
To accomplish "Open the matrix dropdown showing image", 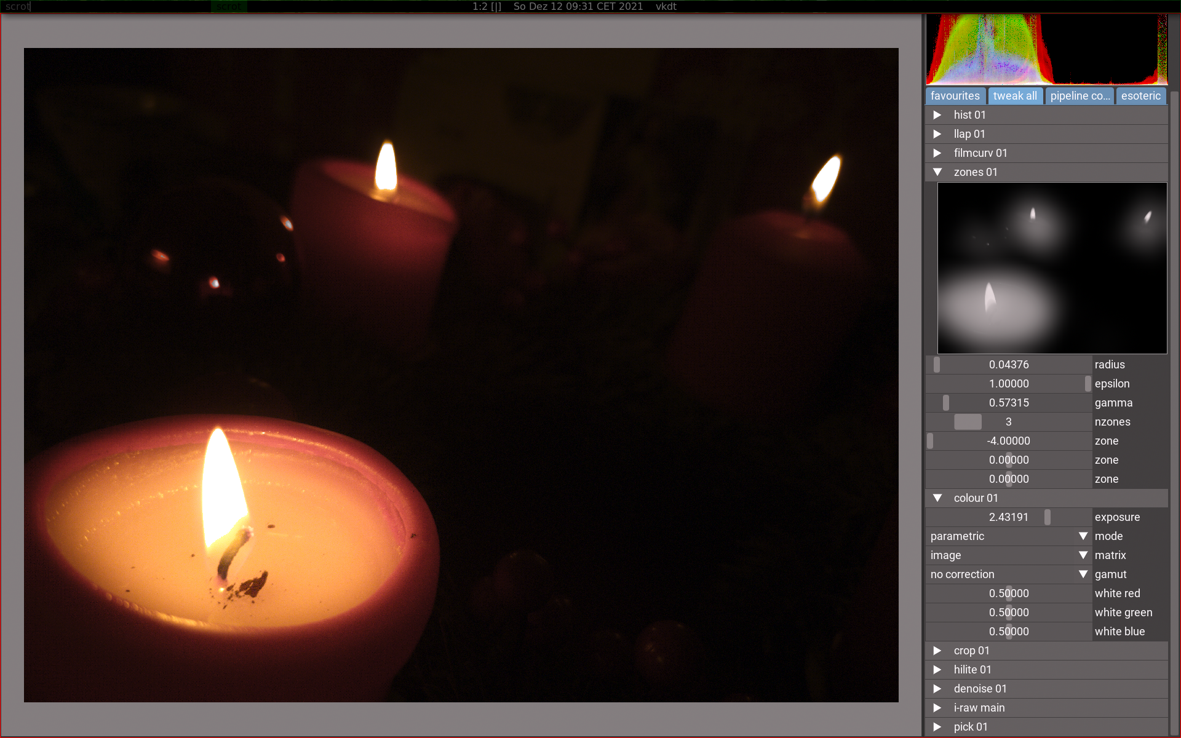I will pyautogui.click(x=1009, y=555).
